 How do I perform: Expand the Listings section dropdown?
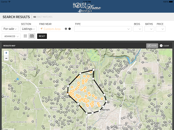point(28,29)
